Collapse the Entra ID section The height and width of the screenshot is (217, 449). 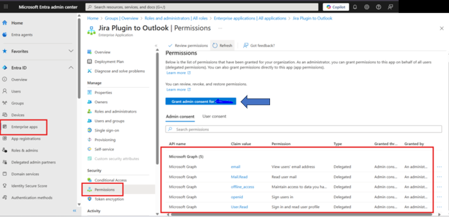point(71,68)
